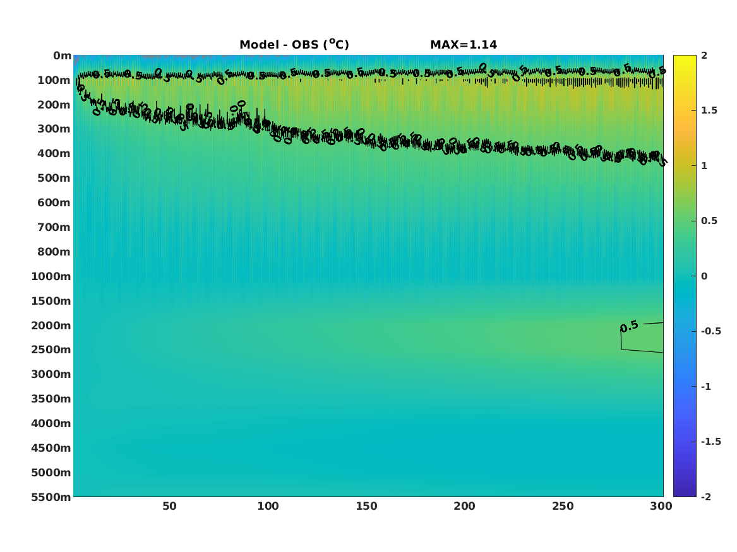The image size is (737, 552).
Task: Click the "1000m" depth axis label
Action: (51, 276)
